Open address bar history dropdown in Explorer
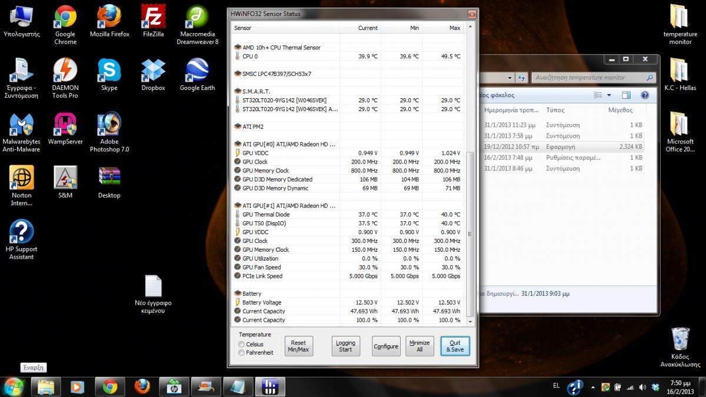Viewport: 706px width, 397px height. click(509, 78)
